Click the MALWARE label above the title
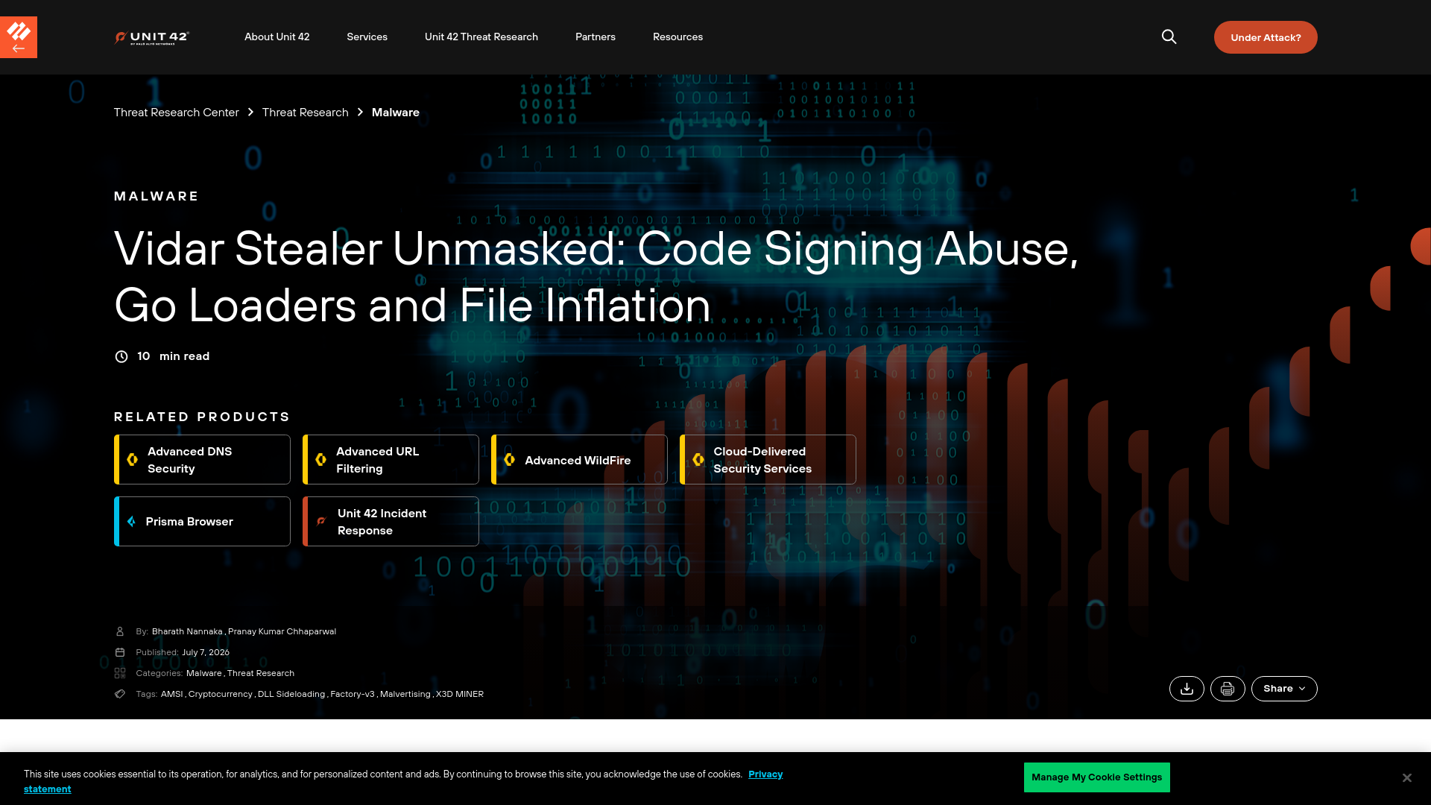 point(156,196)
